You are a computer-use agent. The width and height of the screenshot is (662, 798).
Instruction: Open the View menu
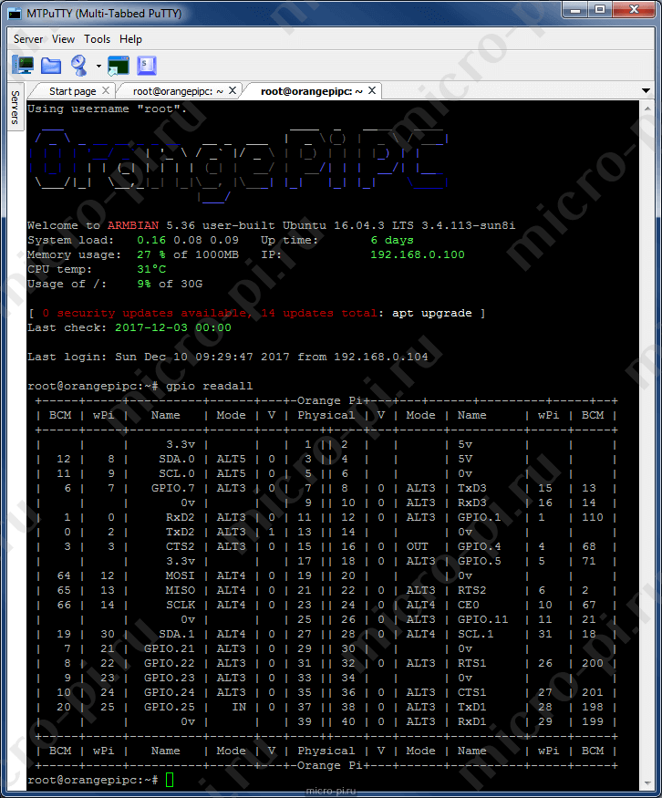coord(63,39)
